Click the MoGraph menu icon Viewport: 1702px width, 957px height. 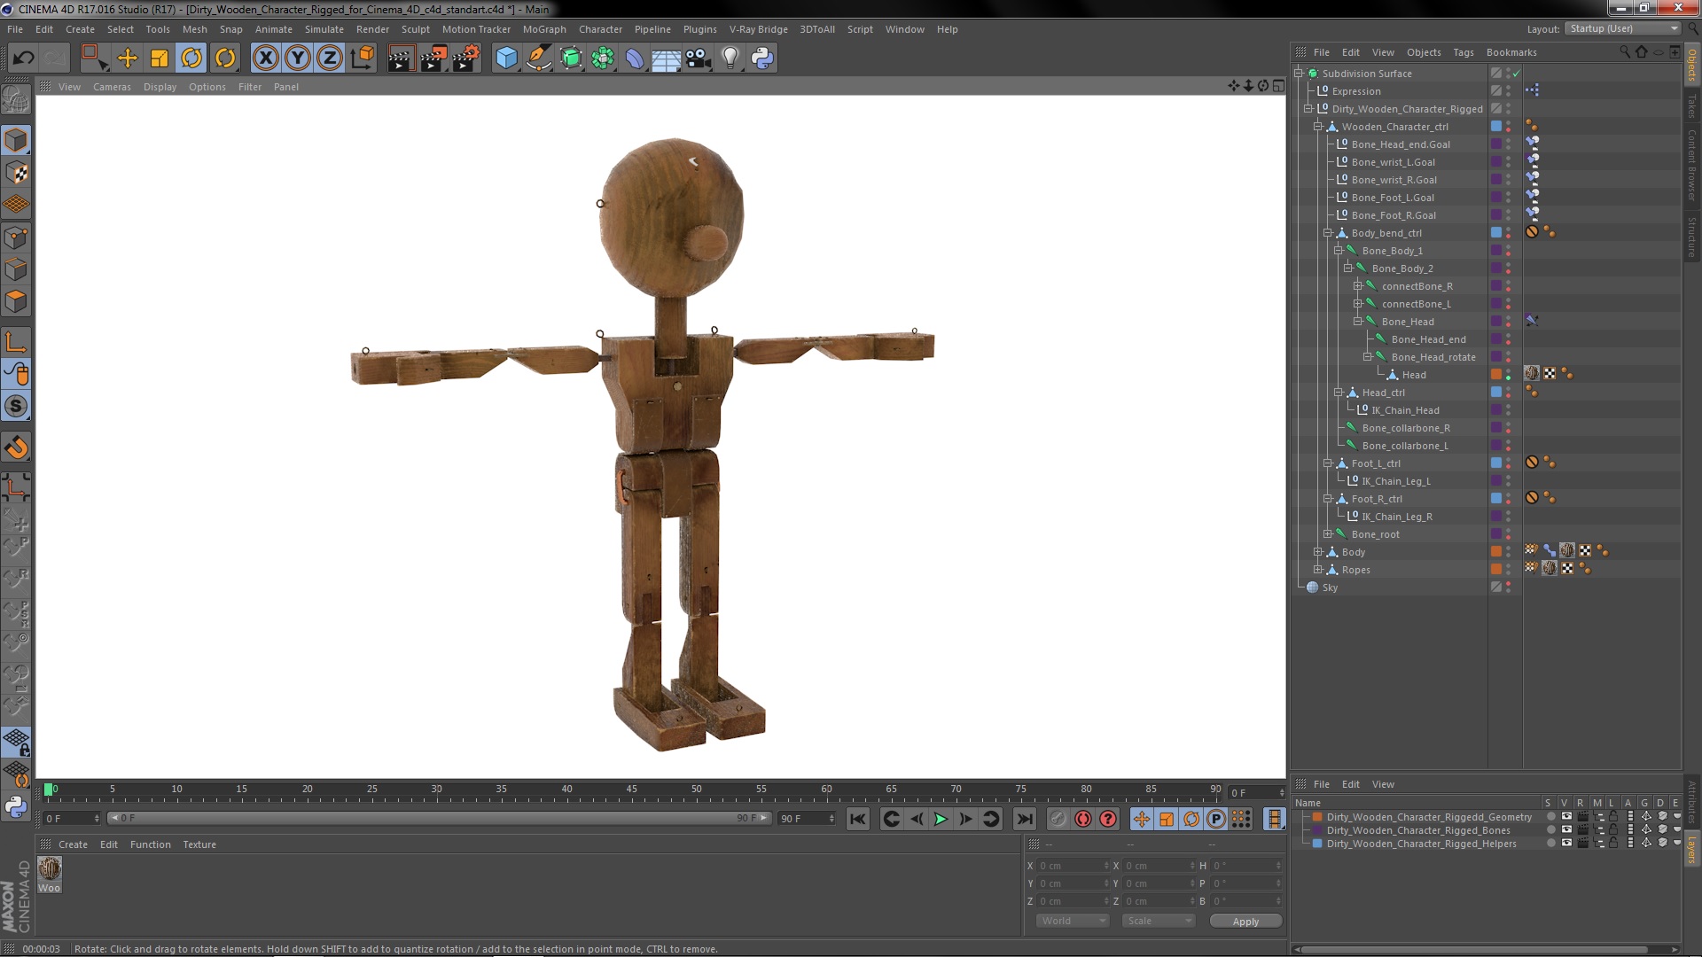click(x=545, y=28)
